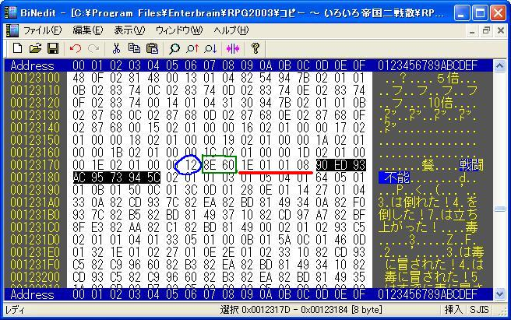Click the 5倍 text in character pane
This screenshot has width=511, height=320.
pyautogui.click(x=447, y=78)
